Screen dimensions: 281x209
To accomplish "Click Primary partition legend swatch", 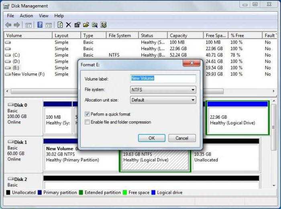I will [x=40, y=193].
